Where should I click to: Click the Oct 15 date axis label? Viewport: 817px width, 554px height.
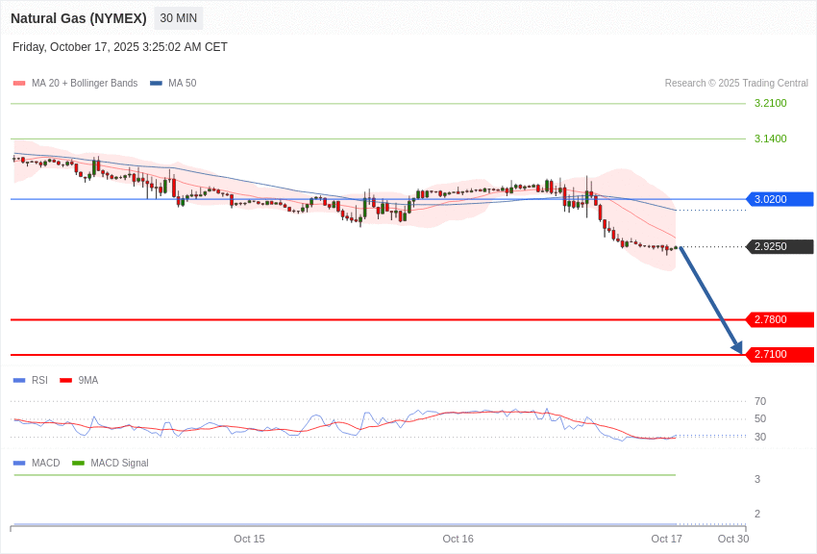[249, 539]
